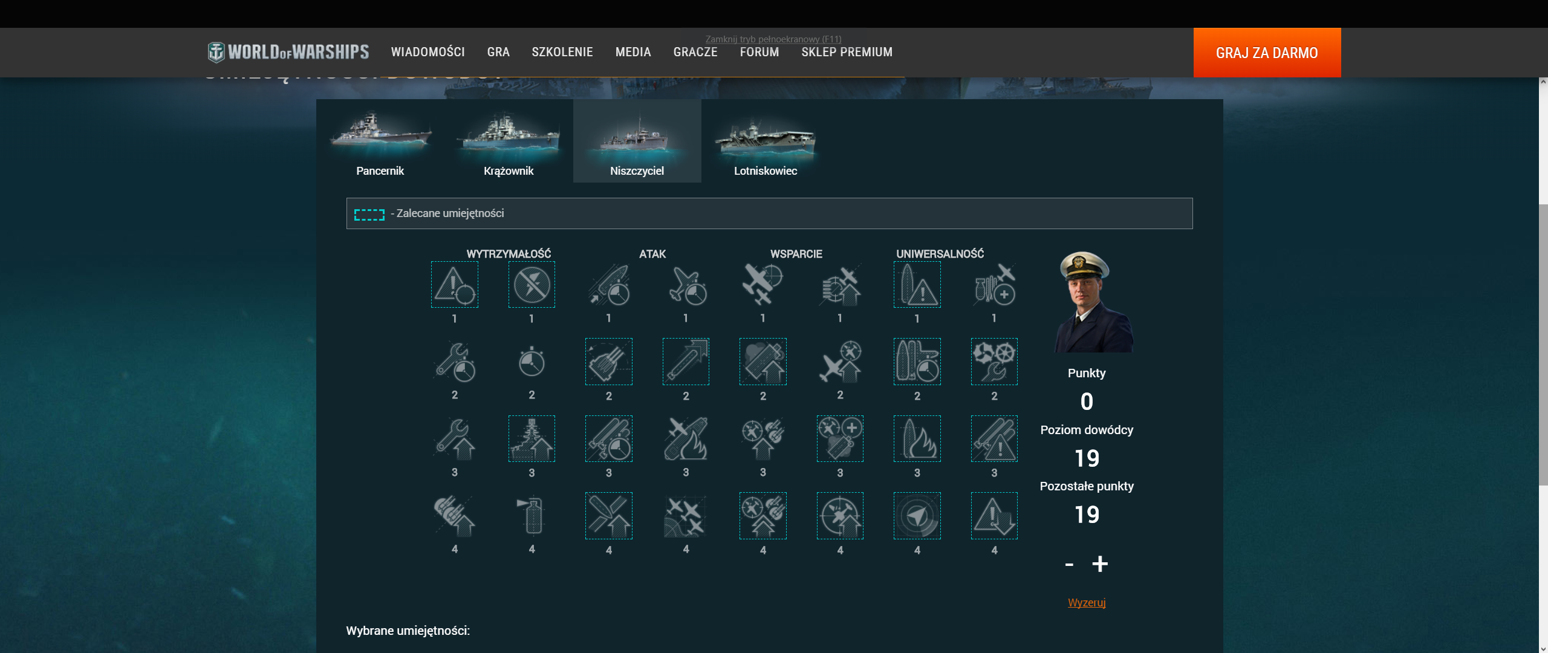
Task: Open the SKLEP PREMIUM menu
Action: (847, 52)
